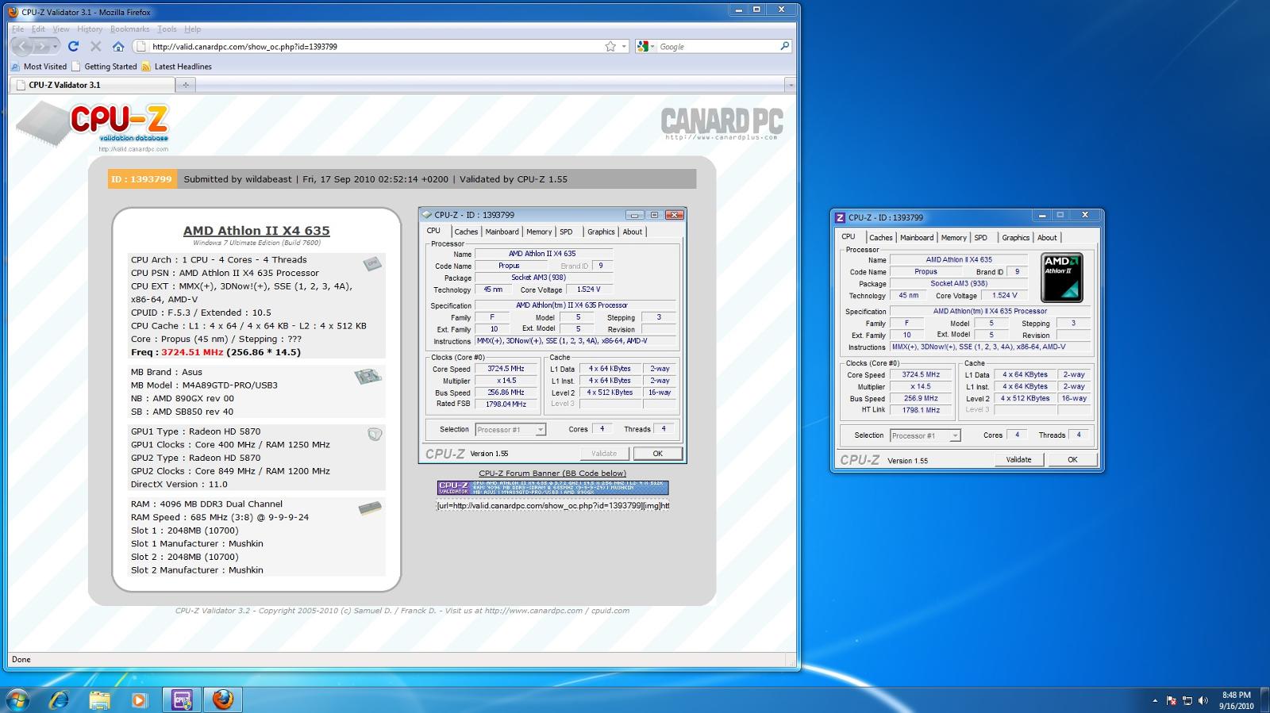This screenshot has width=1270, height=713.
Task: Click the search magnifier icon in Google box
Action: (785, 46)
